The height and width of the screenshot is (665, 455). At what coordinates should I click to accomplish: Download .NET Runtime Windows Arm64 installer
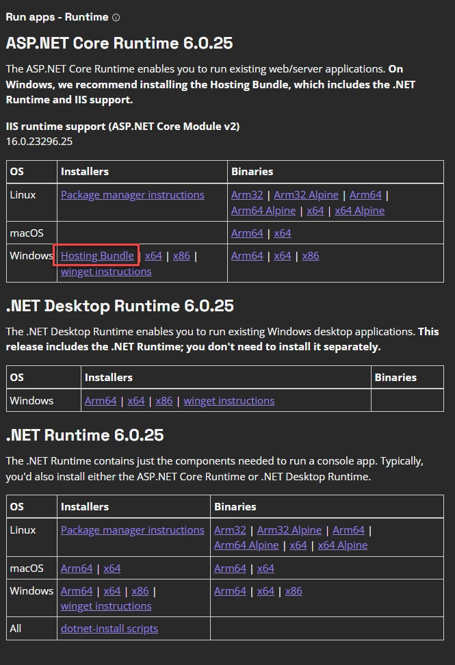pyautogui.click(x=77, y=591)
